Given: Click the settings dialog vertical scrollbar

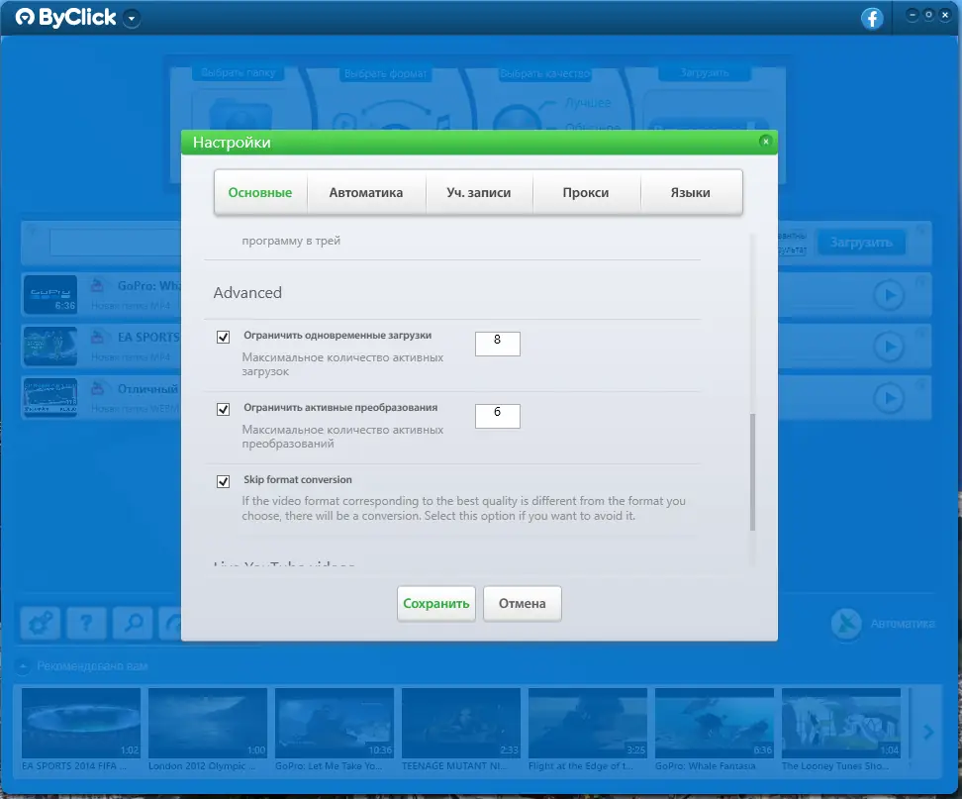Looking at the screenshot, I should click(x=753, y=472).
